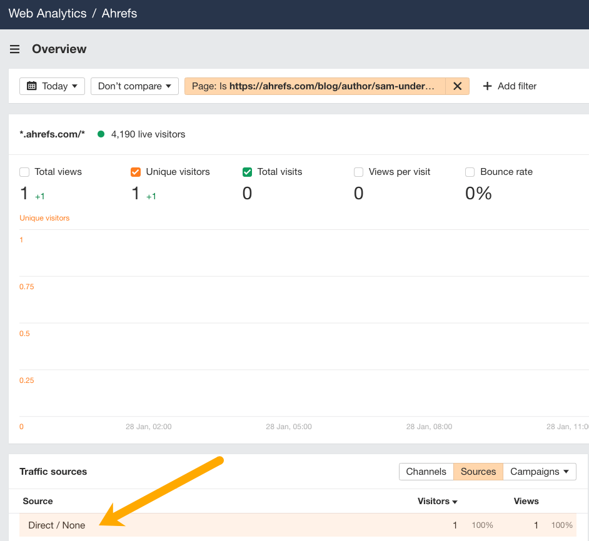Select the Sources tab
Viewport: 589px width, 541px height.
click(478, 472)
